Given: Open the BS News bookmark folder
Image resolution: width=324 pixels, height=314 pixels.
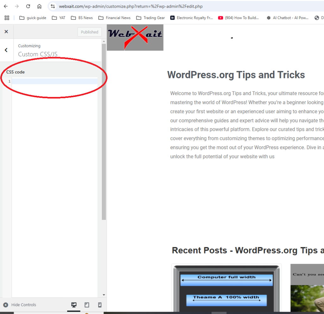Looking at the screenshot, I should (82, 18).
